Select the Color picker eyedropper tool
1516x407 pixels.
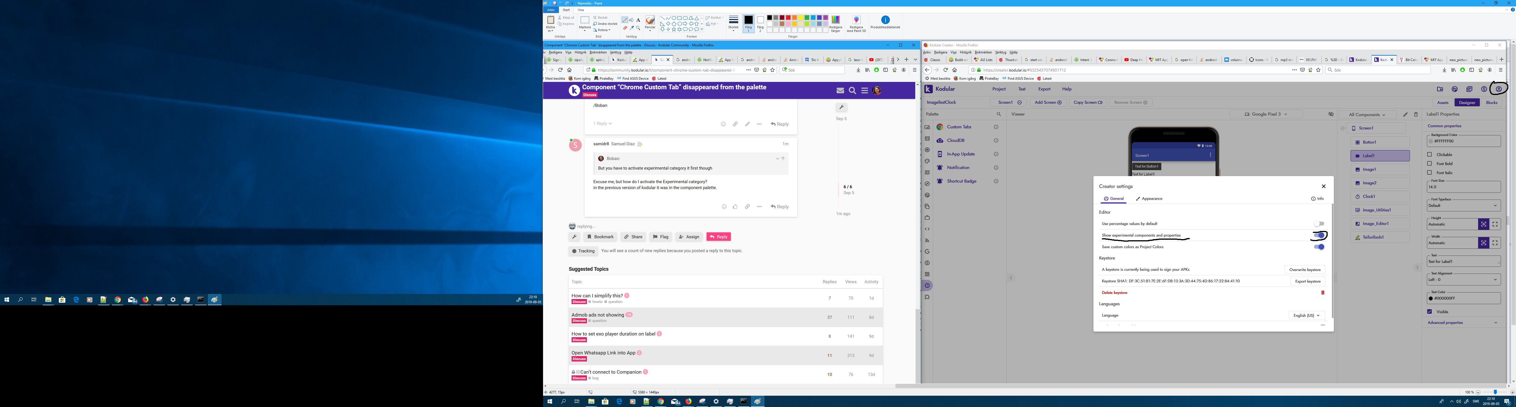tap(632, 28)
